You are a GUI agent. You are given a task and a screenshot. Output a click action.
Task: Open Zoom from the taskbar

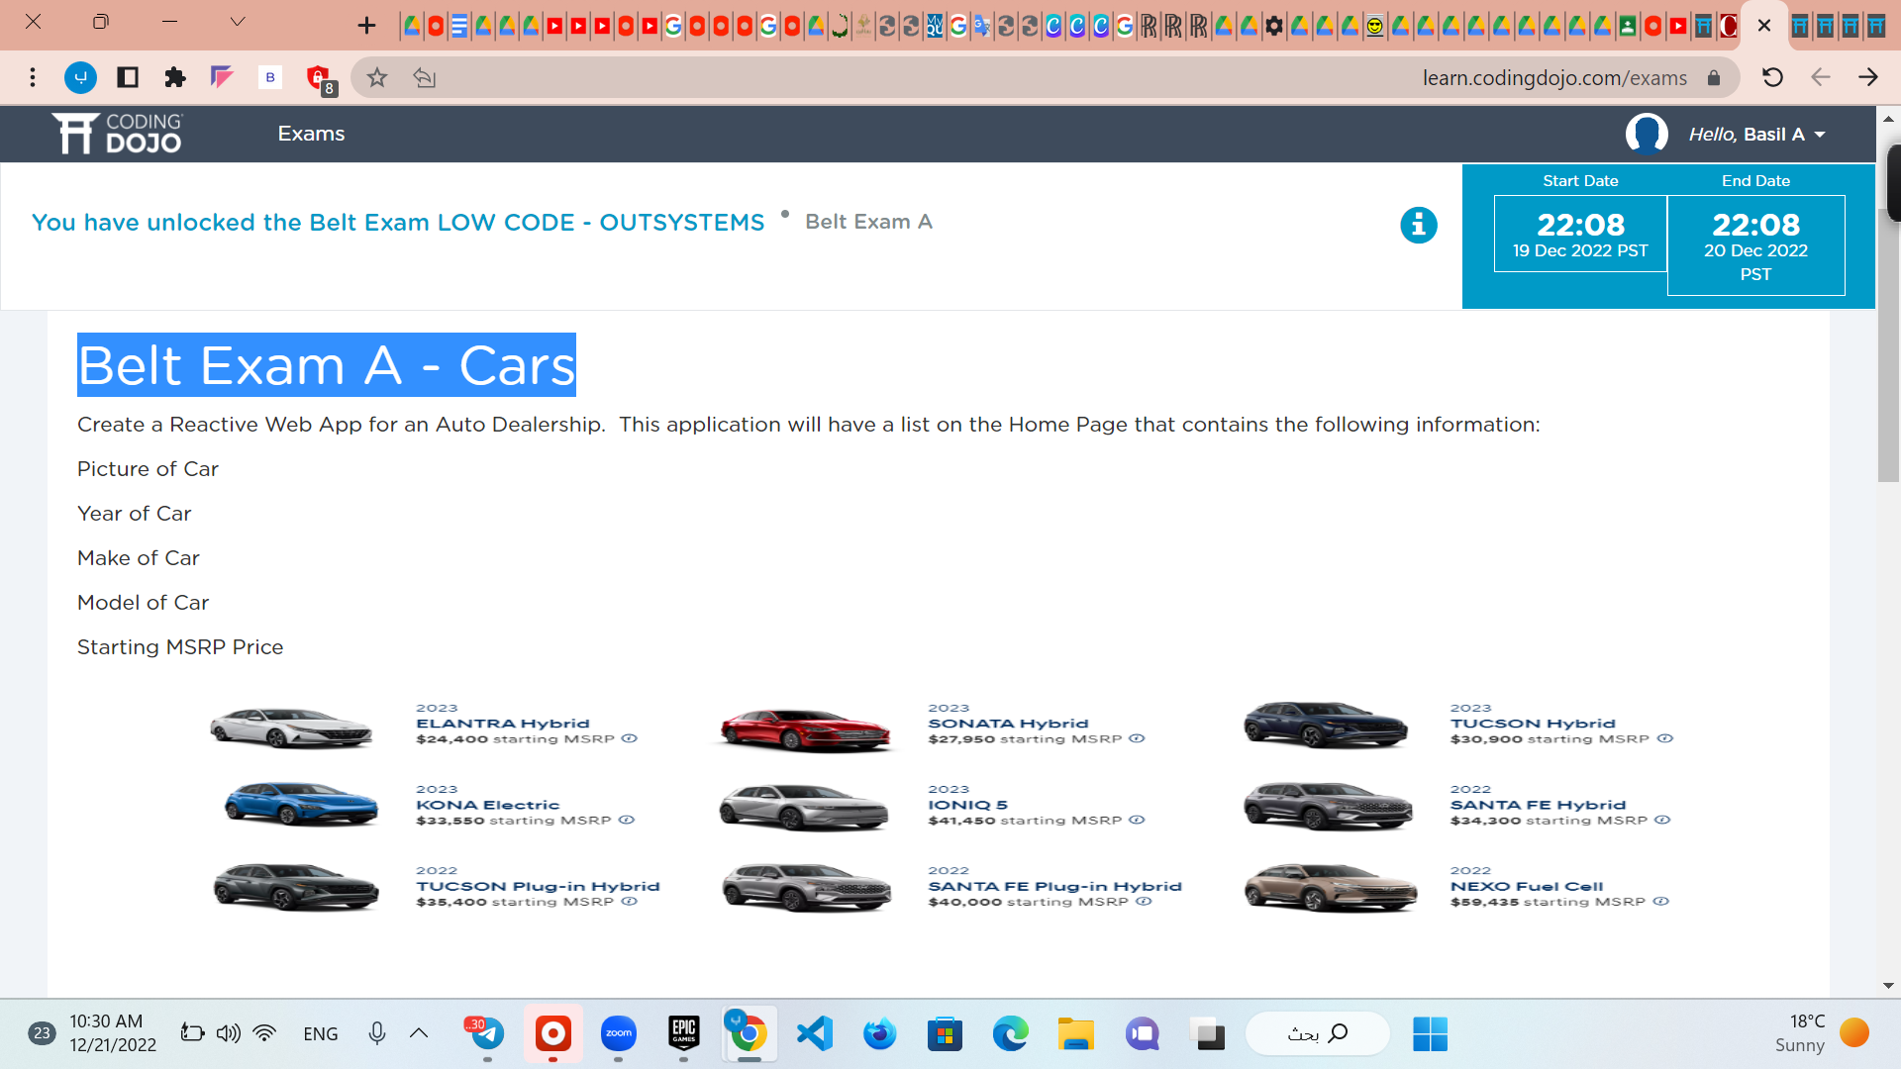pos(619,1033)
